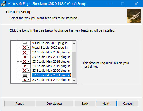Open the install dropdown arrow for 3D Studio Max 2020 plug-in
Viewport: 143px width, 111px height.
click(29, 71)
